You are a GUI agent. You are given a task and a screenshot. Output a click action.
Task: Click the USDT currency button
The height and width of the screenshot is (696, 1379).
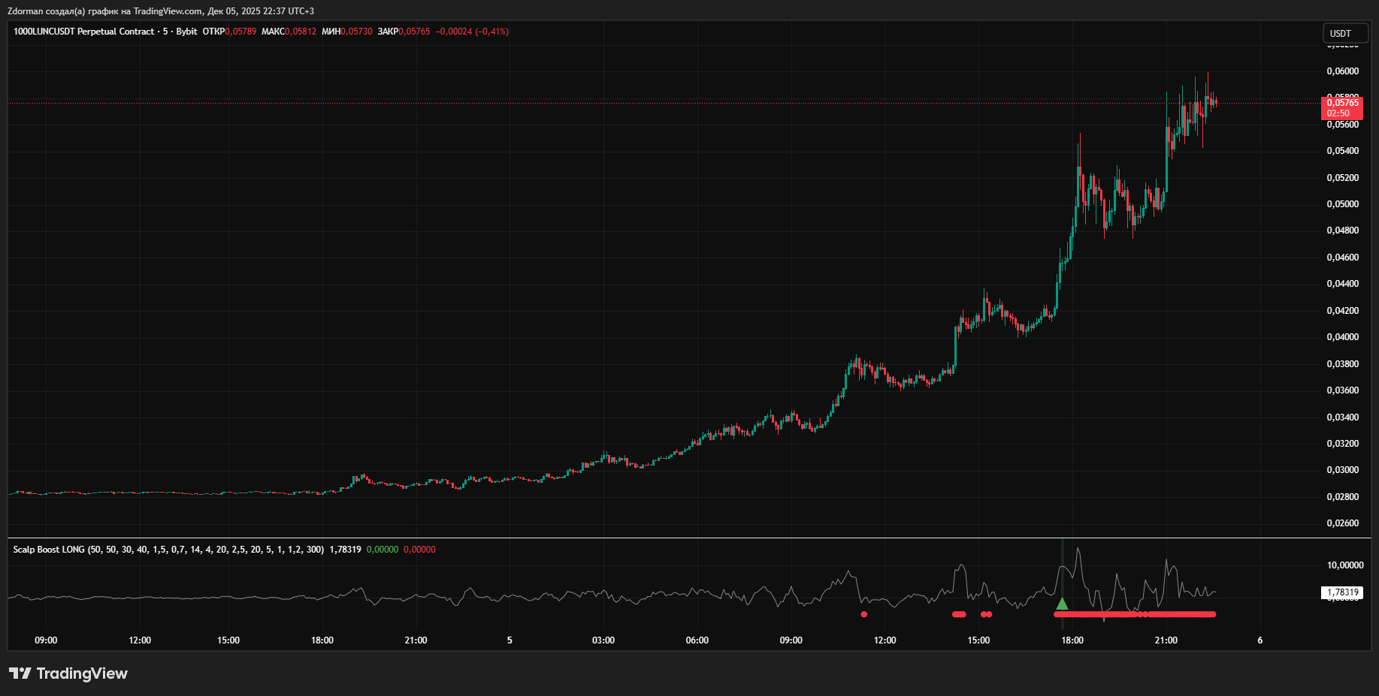coord(1345,33)
